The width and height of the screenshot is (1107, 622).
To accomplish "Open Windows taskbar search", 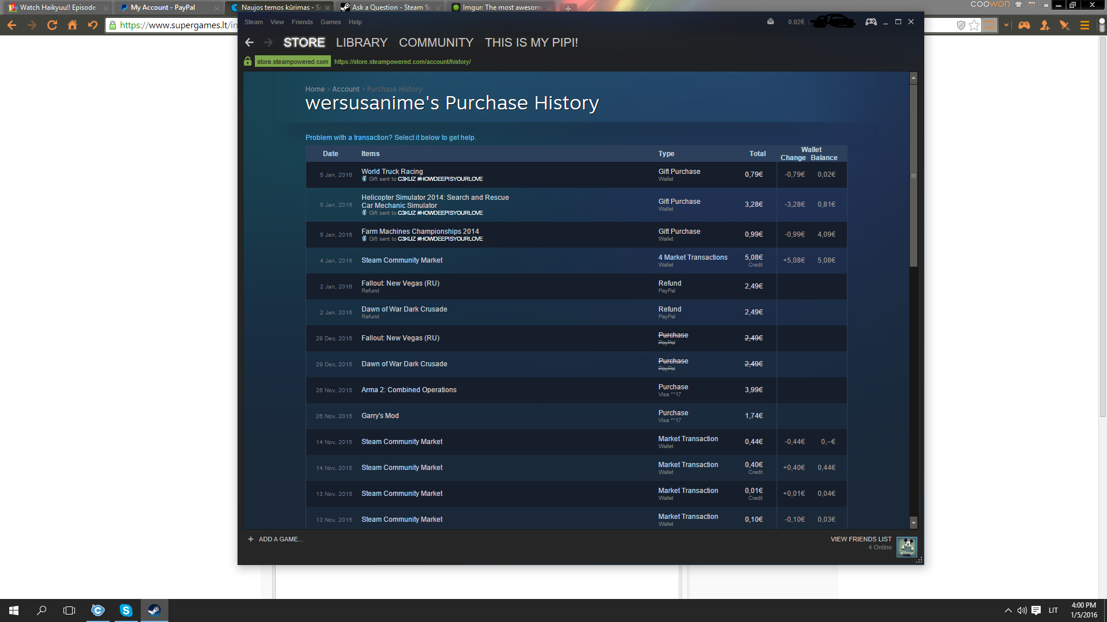I will (42, 610).
